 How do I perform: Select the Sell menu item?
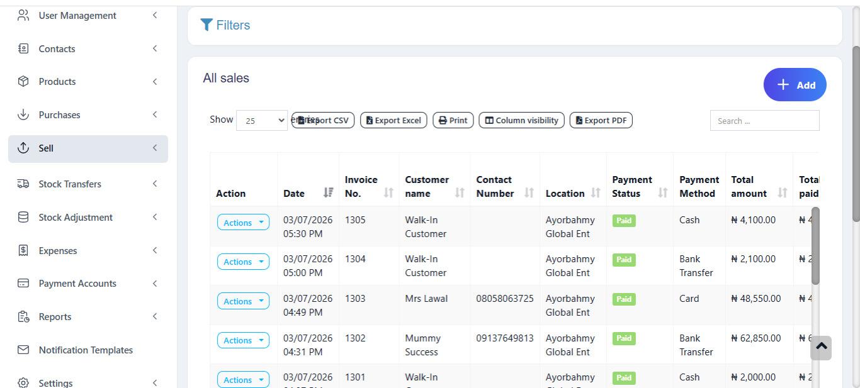click(88, 148)
